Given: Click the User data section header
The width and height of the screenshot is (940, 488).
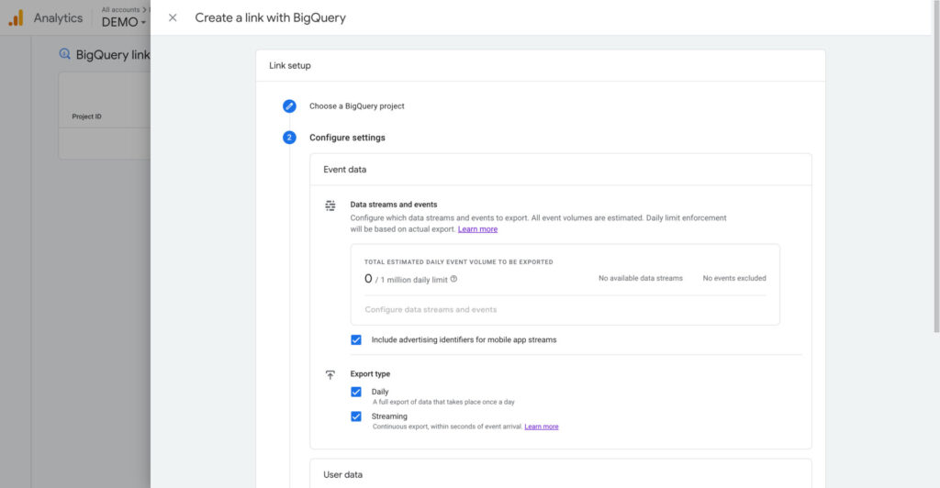Looking at the screenshot, I should [x=343, y=475].
